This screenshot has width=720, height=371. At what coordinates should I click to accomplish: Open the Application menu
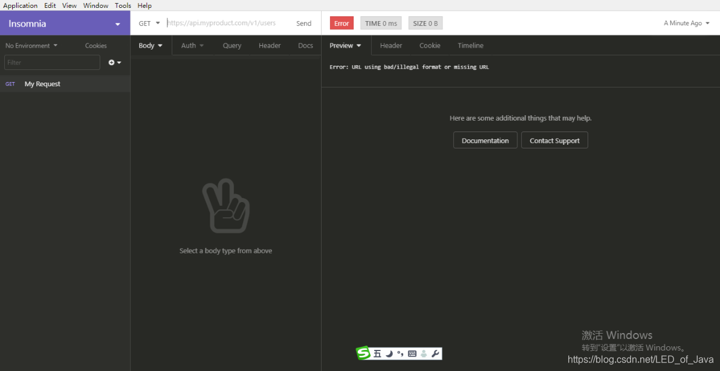[20, 5]
